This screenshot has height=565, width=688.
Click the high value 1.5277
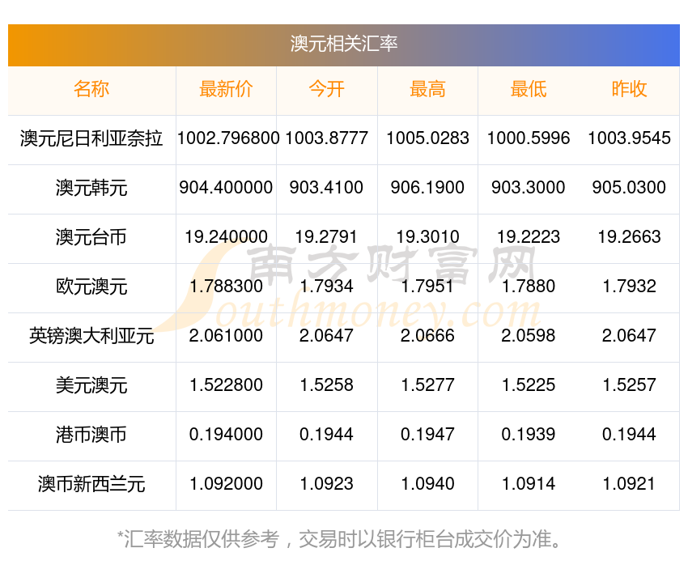click(427, 385)
